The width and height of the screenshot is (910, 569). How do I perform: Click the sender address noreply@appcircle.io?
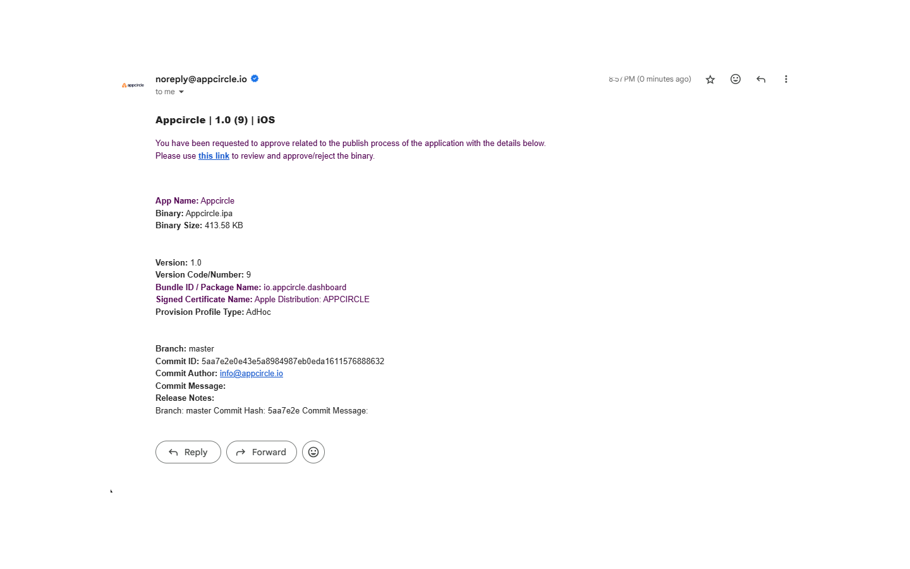coord(201,79)
